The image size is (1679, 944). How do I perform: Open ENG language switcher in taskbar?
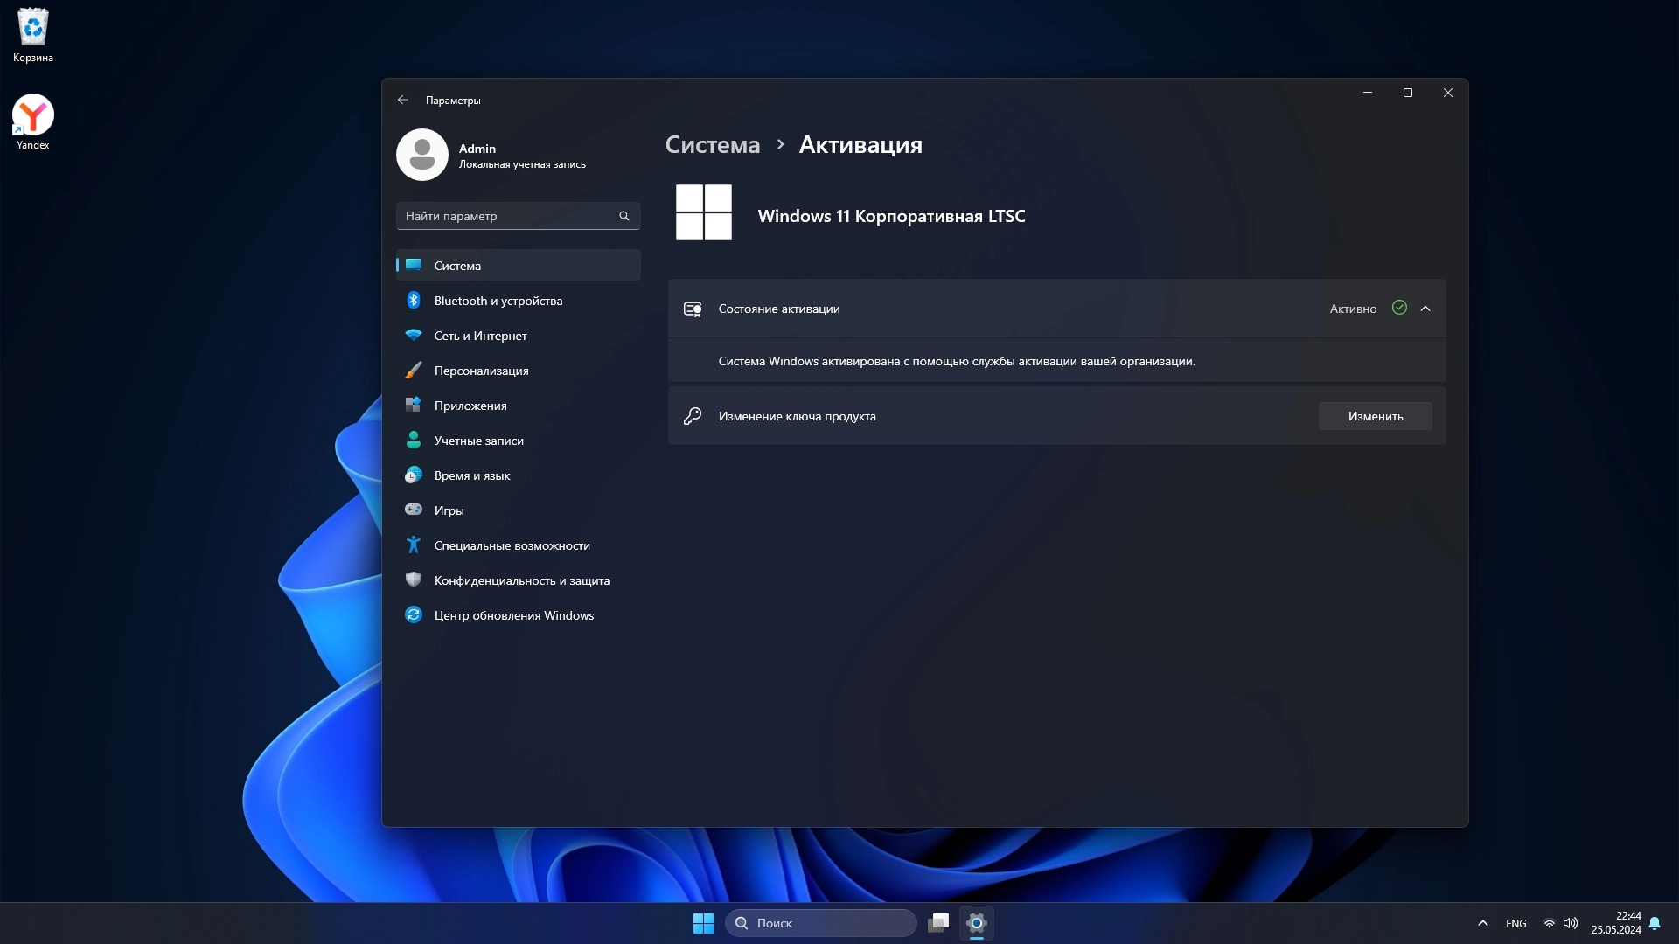coord(1515,923)
